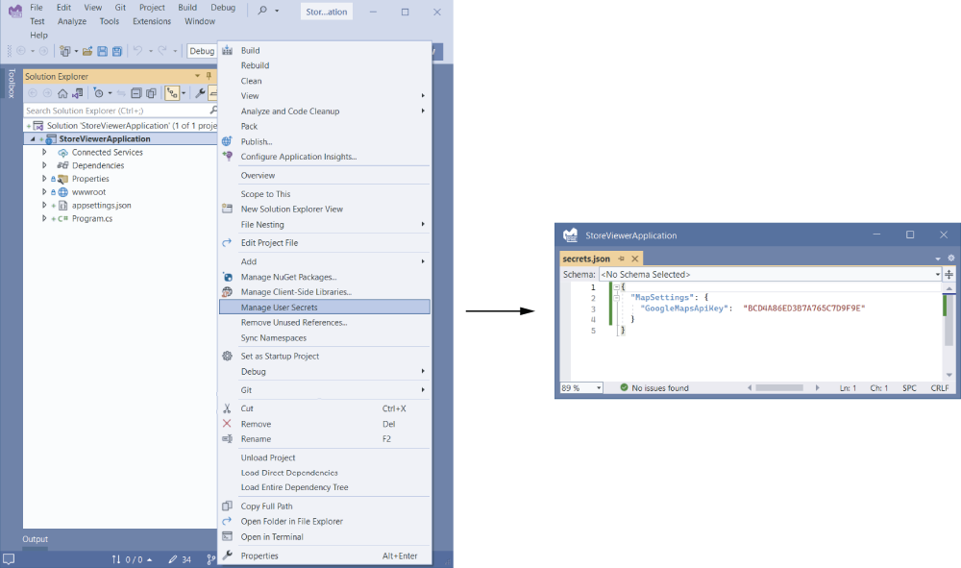Click the split editor icon beside Schema
Image resolution: width=961 pixels, height=568 pixels.
coord(949,275)
